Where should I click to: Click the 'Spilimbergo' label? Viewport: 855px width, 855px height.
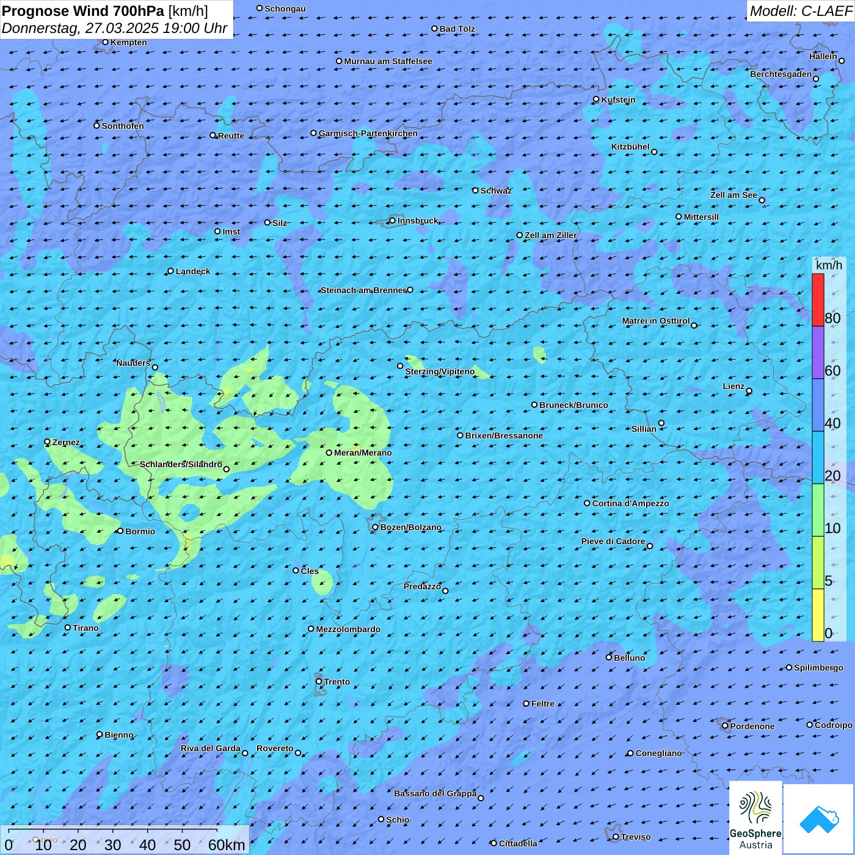(x=818, y=668)
